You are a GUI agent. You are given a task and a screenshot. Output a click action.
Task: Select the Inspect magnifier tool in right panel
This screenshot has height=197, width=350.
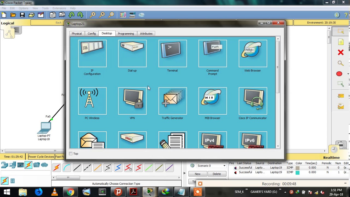340,63
